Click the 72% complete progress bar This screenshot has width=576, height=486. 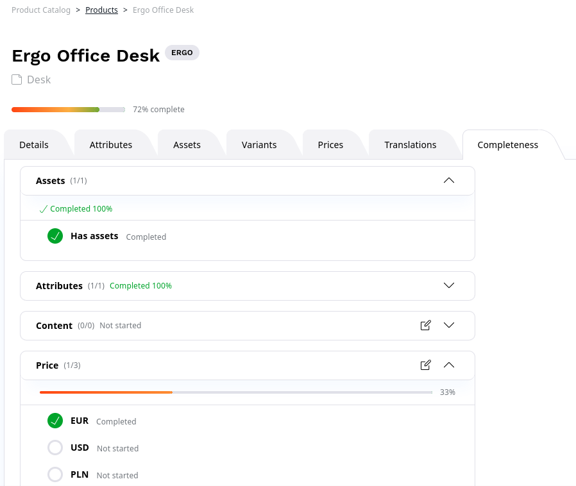point(68,109)
